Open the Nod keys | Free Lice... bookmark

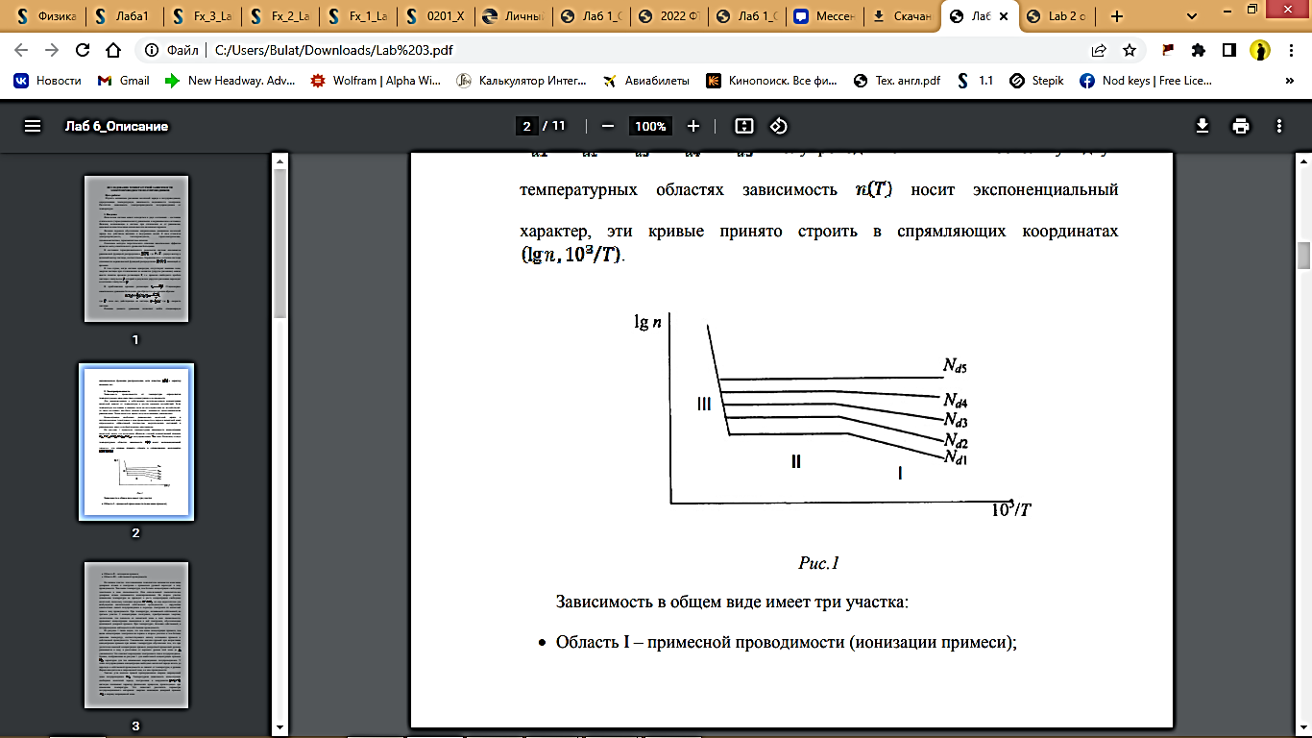click(1146, 81)
